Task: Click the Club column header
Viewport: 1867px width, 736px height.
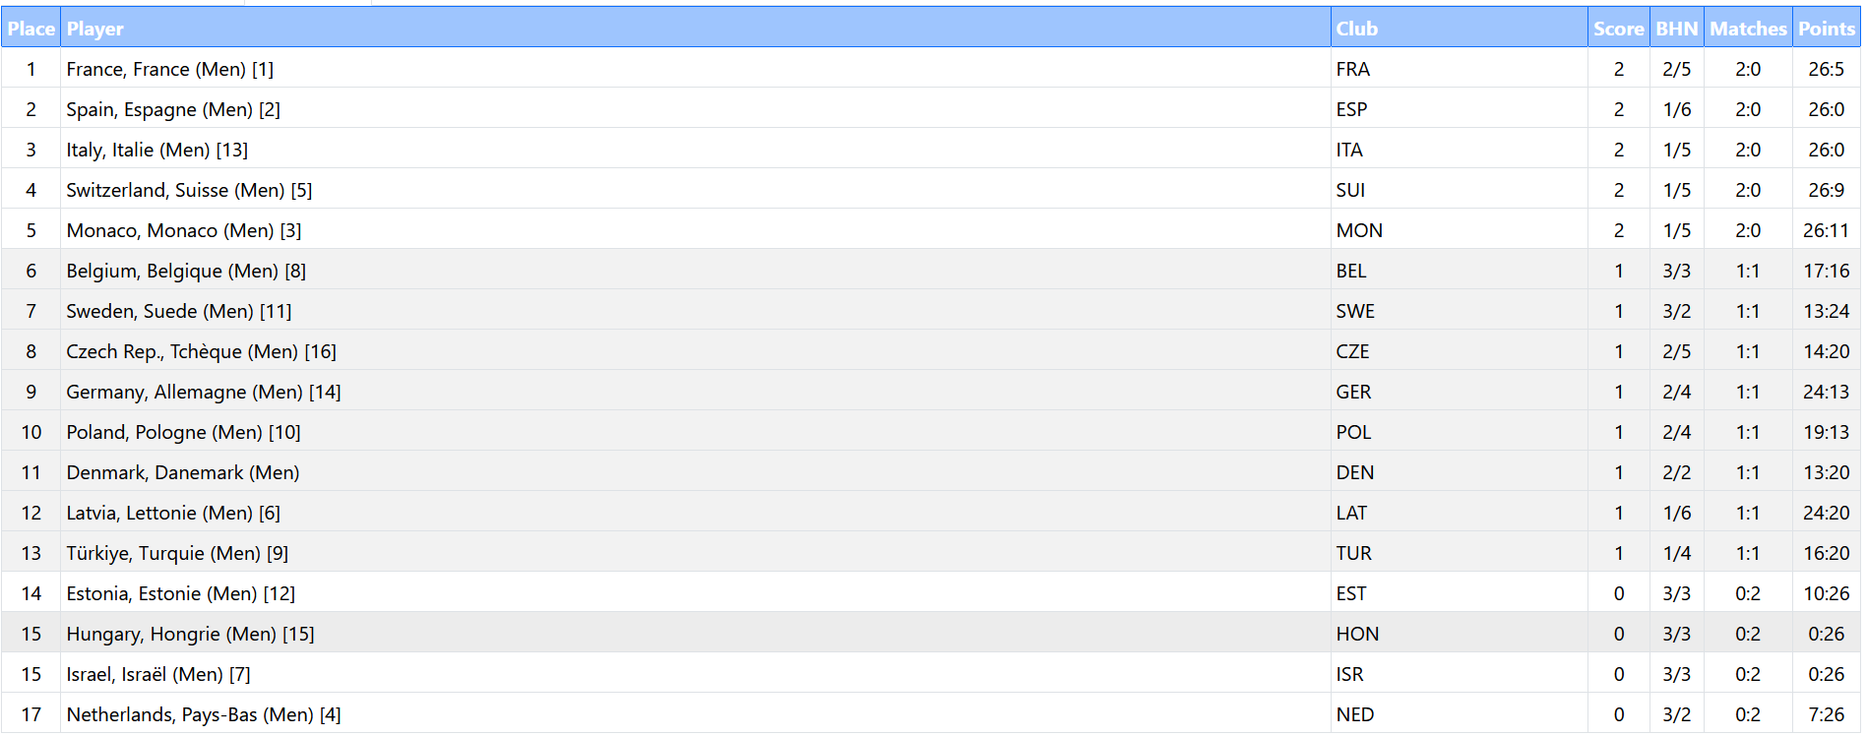Action: tap(1356, 29)
